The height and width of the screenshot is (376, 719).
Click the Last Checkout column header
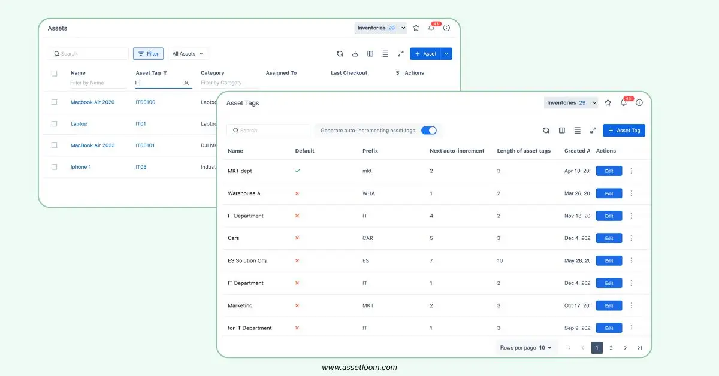349,73
